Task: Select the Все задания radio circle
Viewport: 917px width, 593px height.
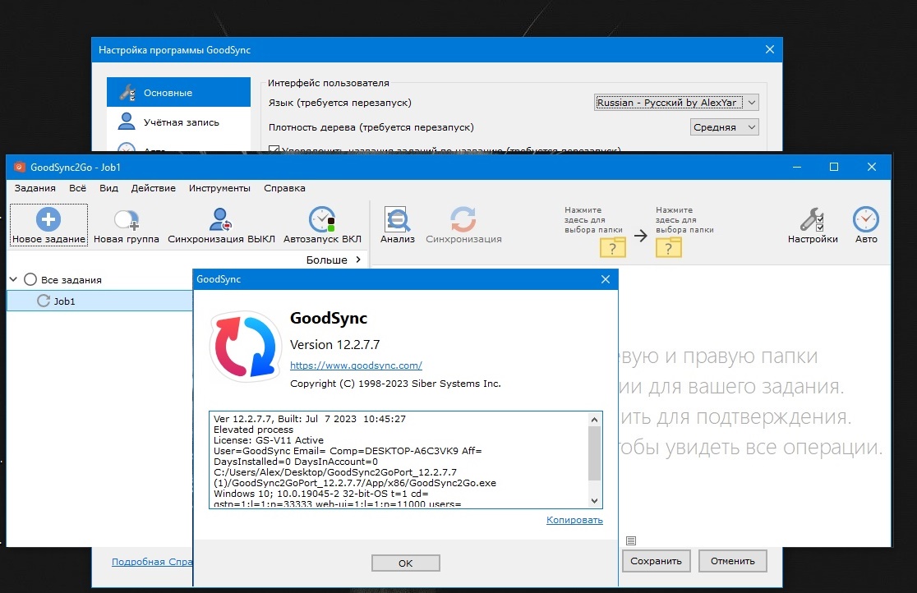Action: coord(30,279)
